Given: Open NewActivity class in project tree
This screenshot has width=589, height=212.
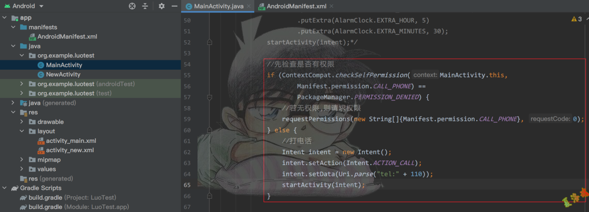Looking at the screenshot, I should click(x=63, y=74).
